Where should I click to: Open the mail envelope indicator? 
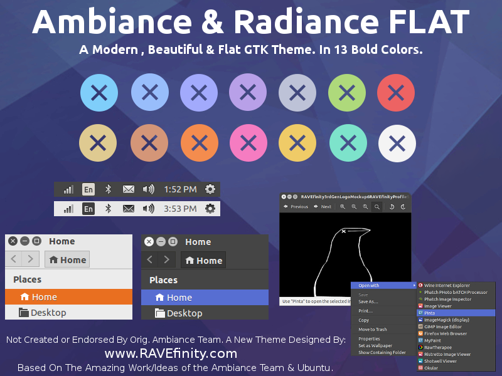click(128, 189)
